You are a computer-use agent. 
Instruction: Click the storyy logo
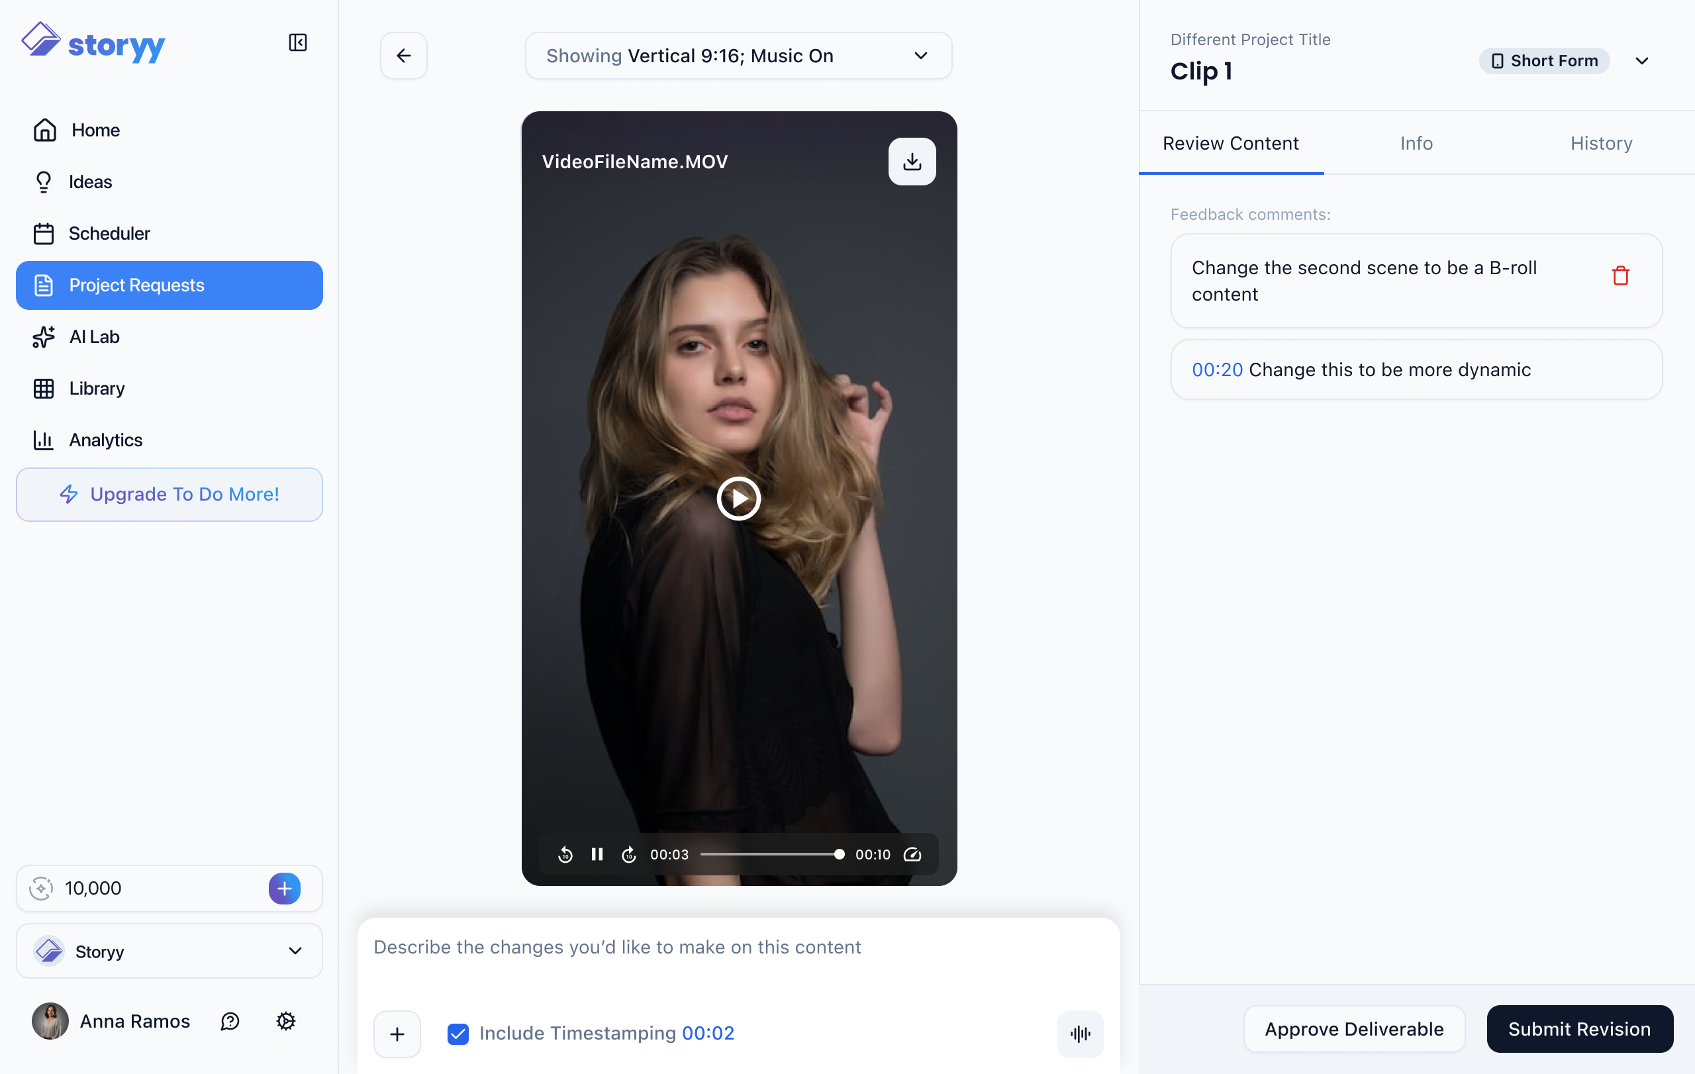[93, 42]
